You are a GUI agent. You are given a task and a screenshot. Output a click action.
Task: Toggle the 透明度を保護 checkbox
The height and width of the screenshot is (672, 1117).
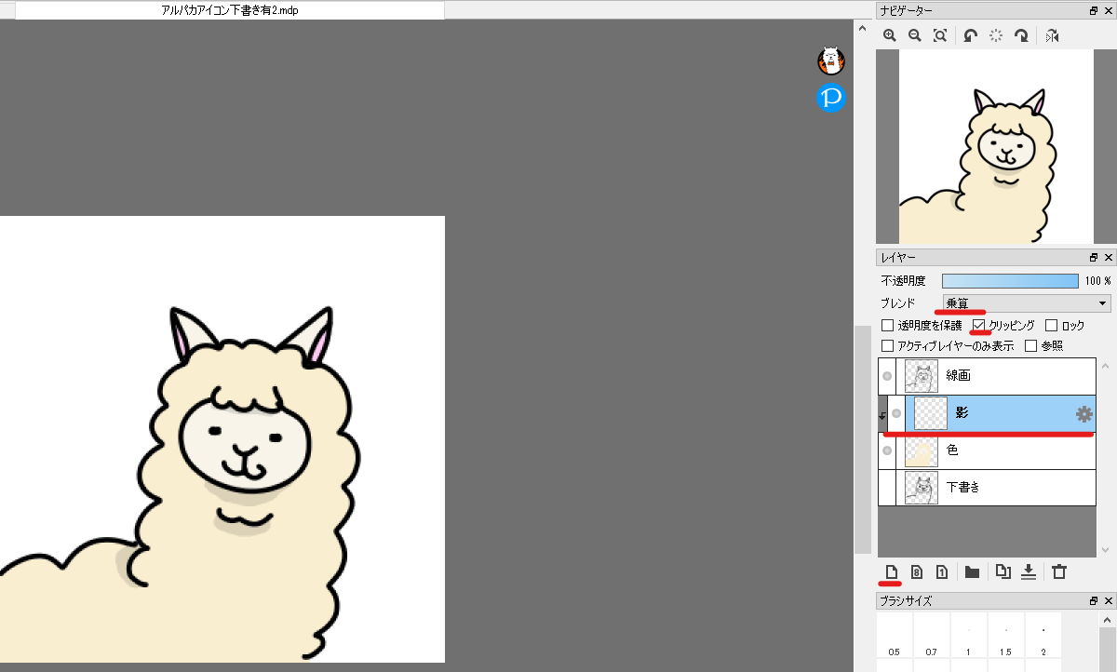[x=887, y=326]
